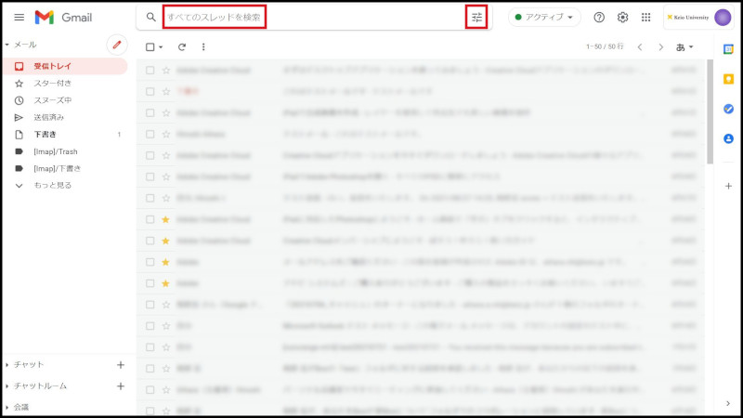The image size is (743, 418).
Task: Refresh the inbox message list
Action: click(182, 46)
